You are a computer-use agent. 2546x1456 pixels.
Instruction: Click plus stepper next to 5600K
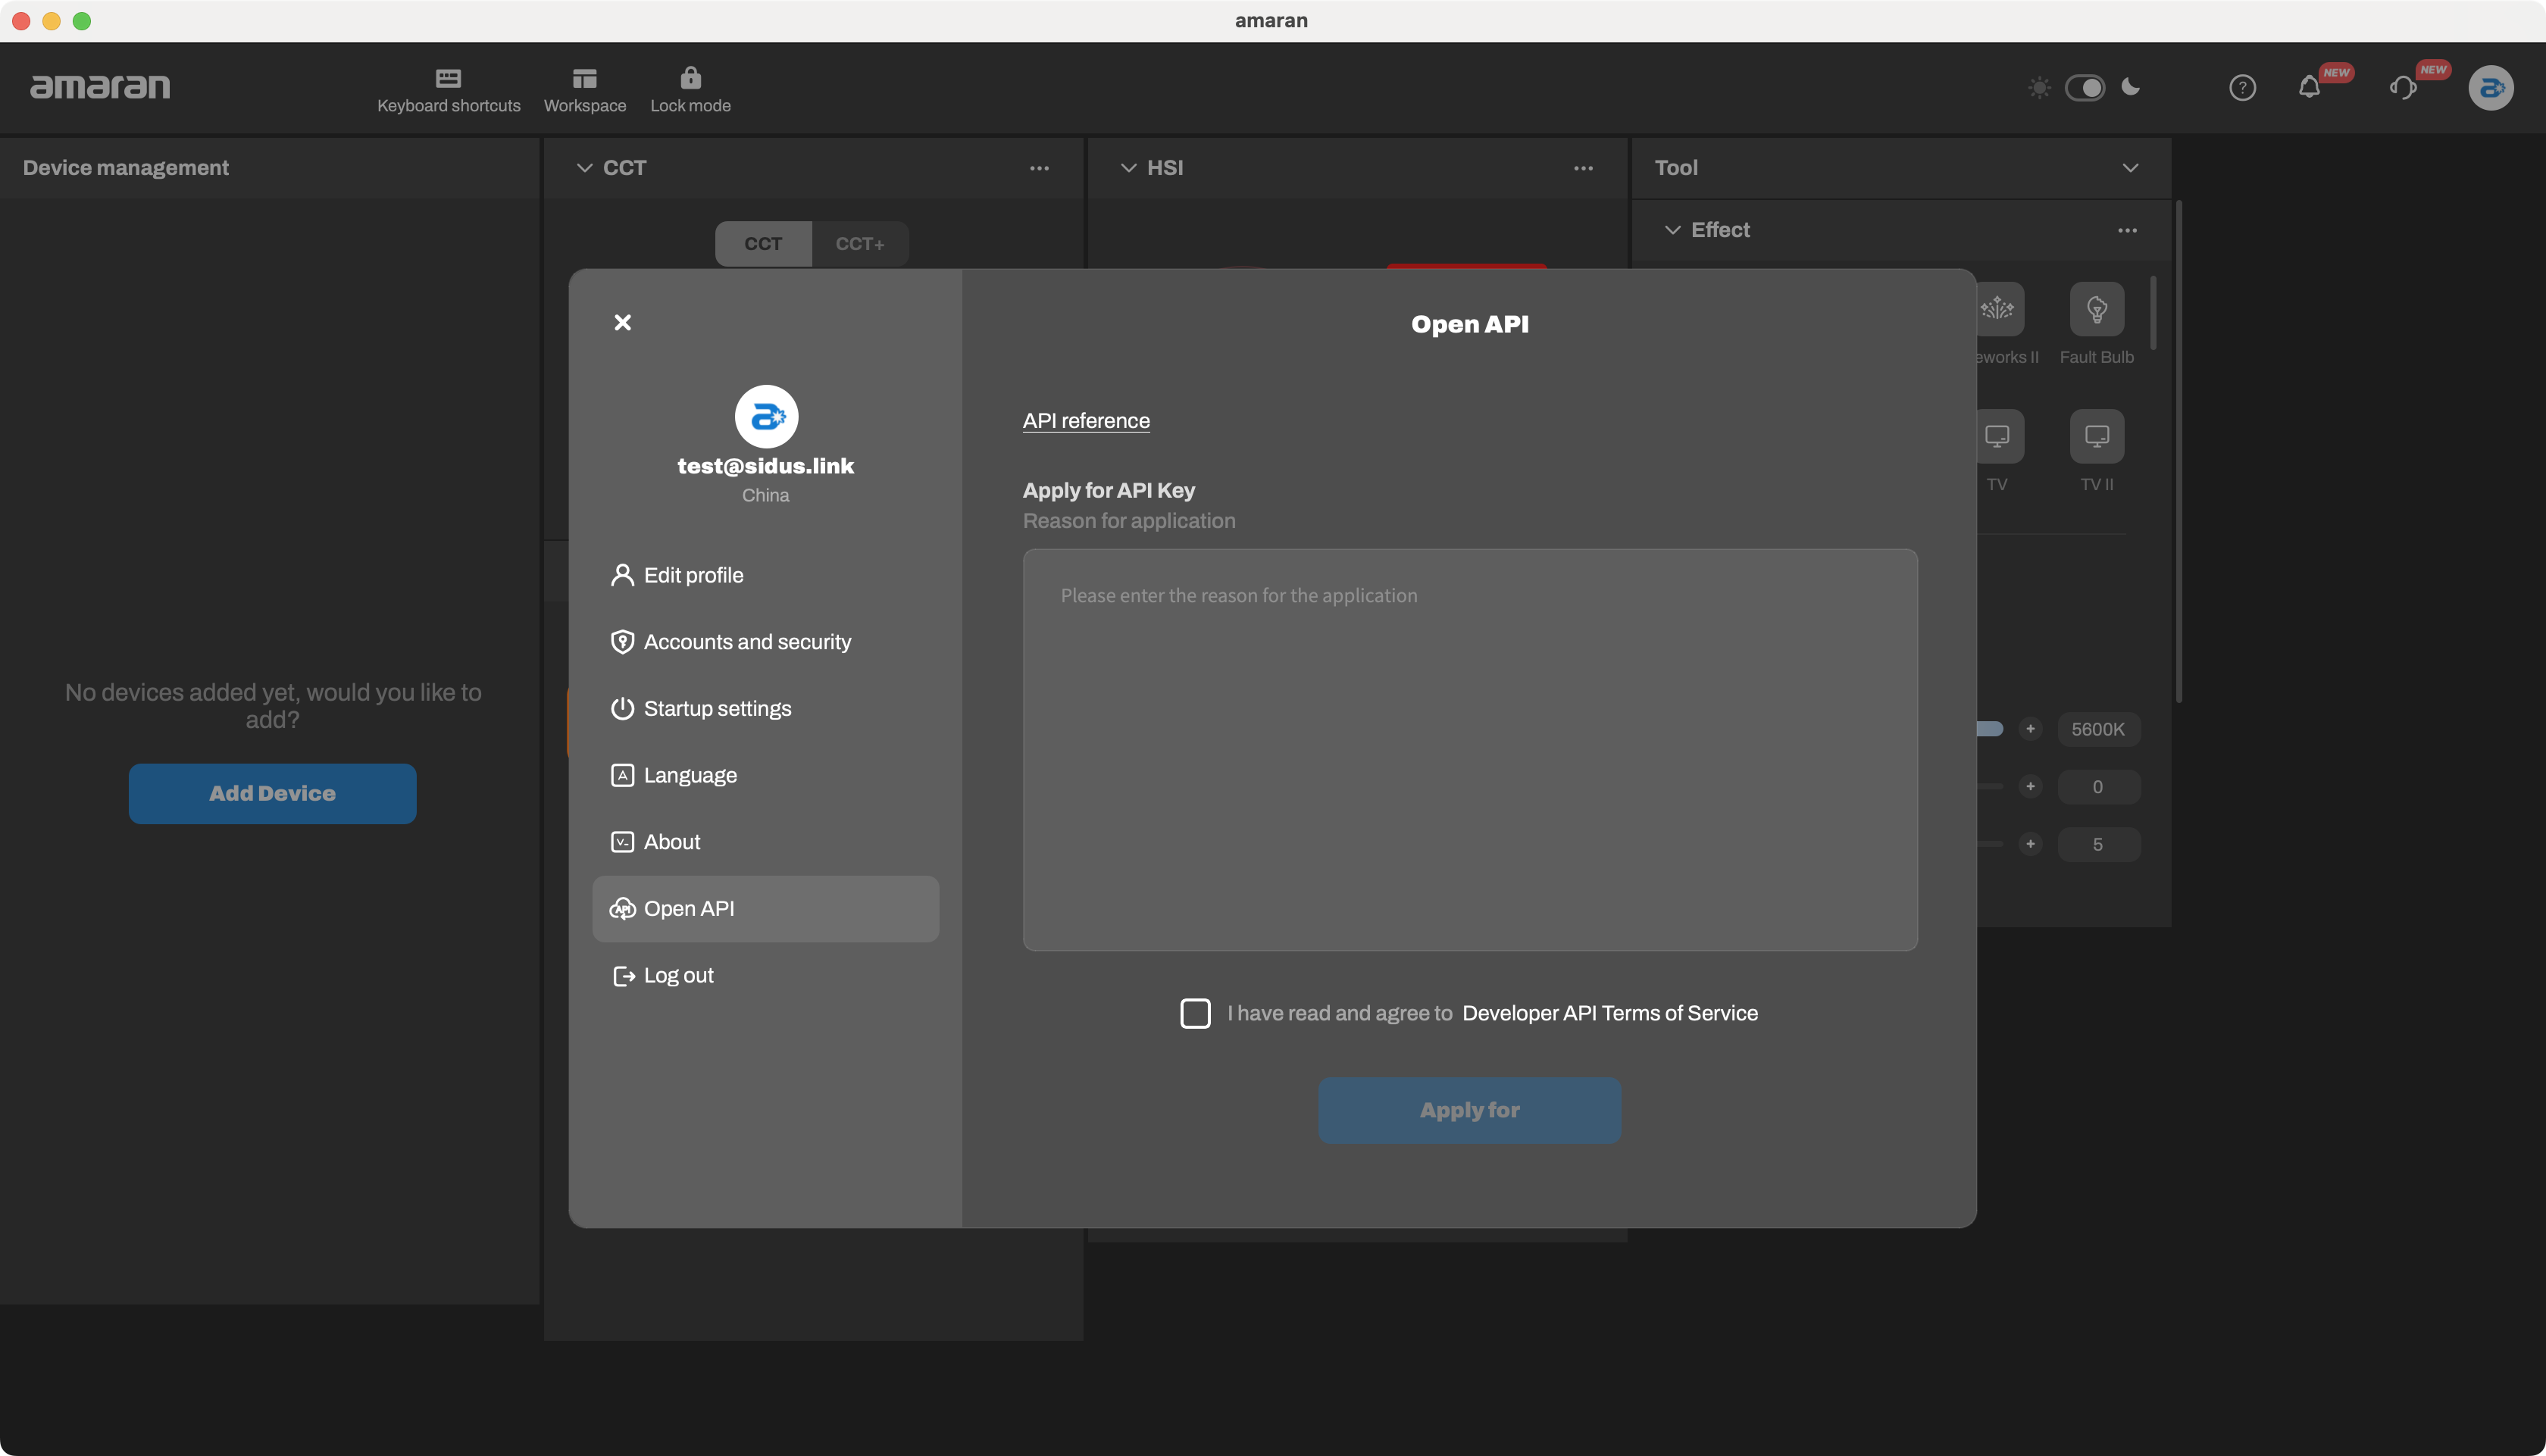pyautogui.click(x=2030, y=729)
